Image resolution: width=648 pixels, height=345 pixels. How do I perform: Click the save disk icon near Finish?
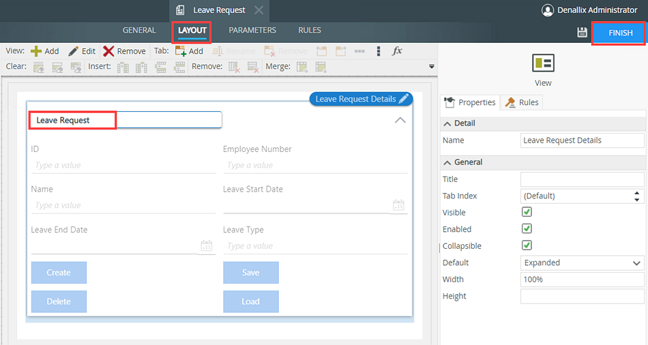pyautogui.click(x=582, y=33)
